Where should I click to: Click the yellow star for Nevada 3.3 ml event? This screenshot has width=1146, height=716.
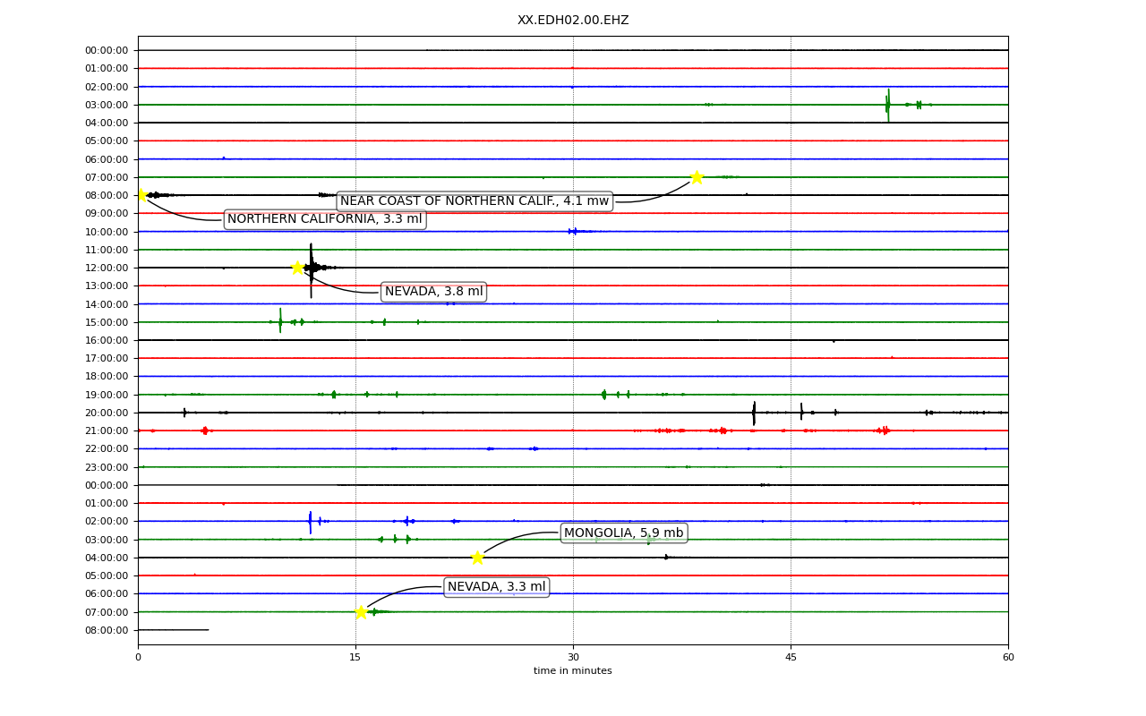click(361, 612)
